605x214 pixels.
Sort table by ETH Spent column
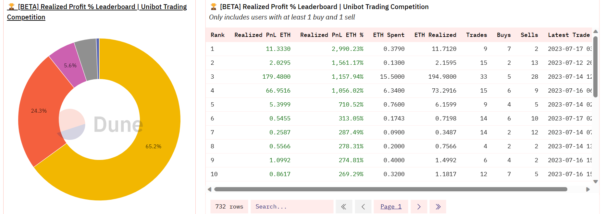click(389, 35)
